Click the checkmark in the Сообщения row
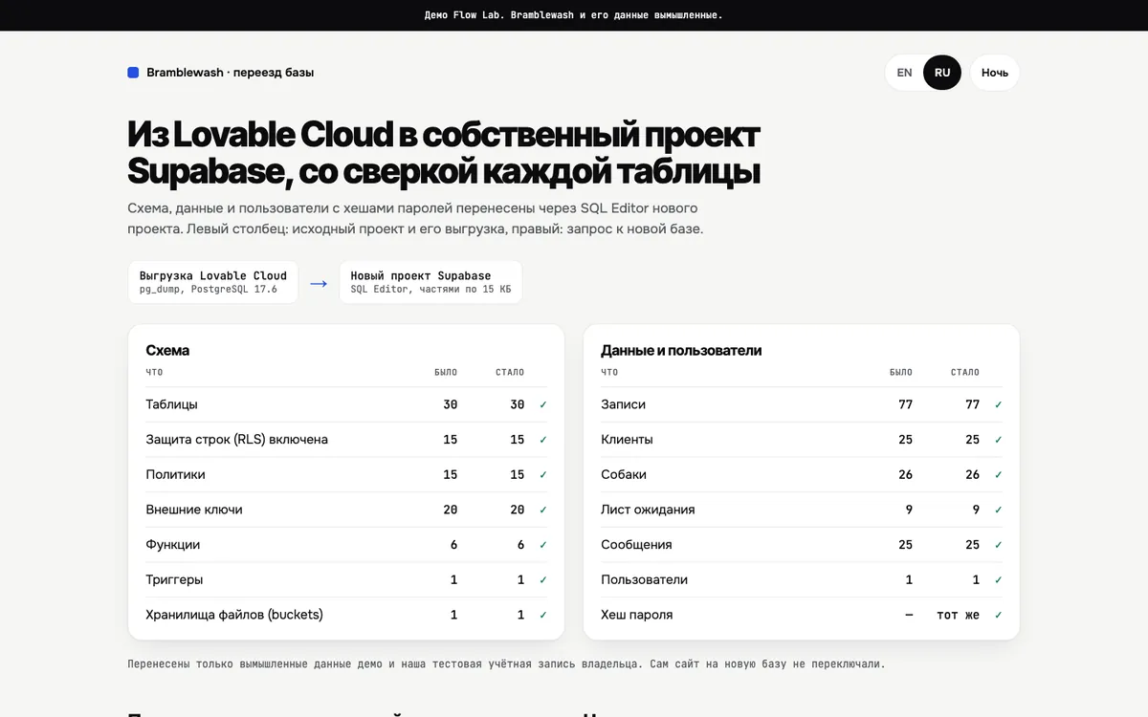The height and width of the screenshot is (717, 1148). coord(999,545)
